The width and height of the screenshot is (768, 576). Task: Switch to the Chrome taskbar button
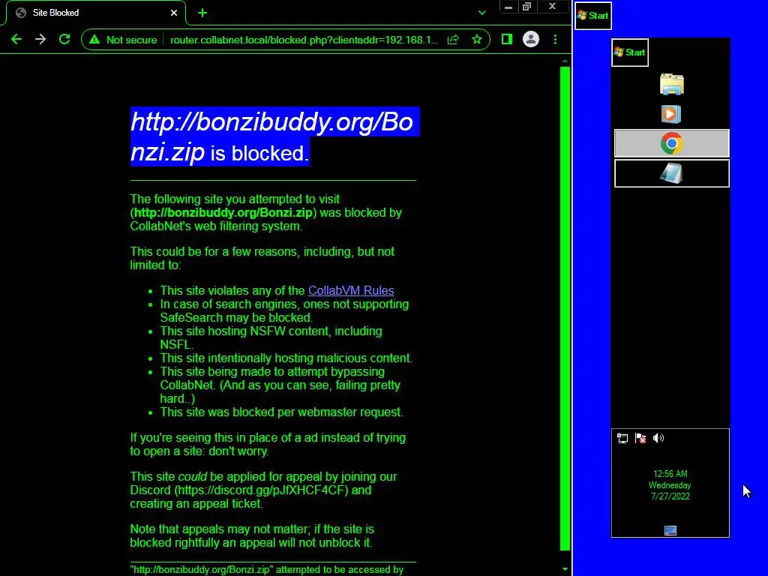[671, 143]
